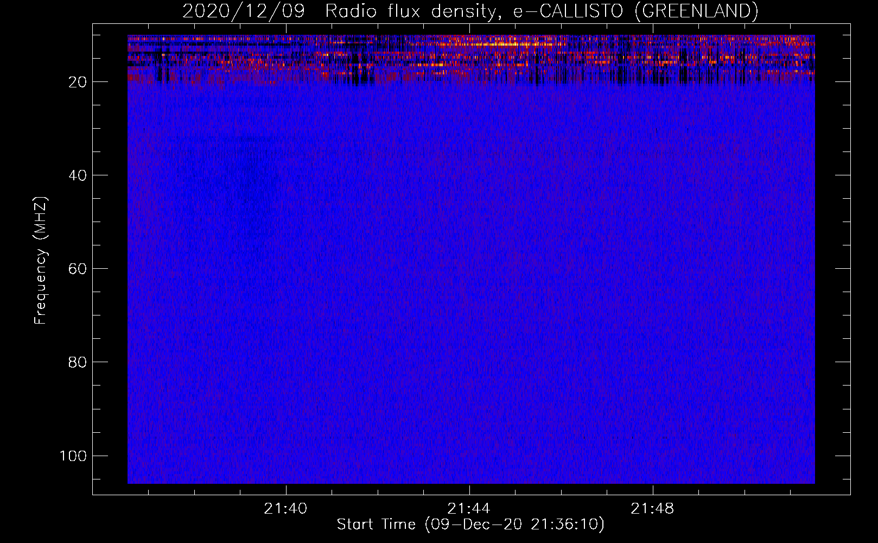Click the right-axis tick mark at 80 MHz

click(x=843, y=362)
